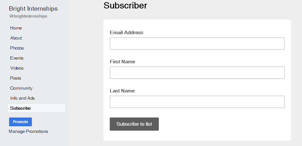
Task: Select Info and Ads
Action: pos(23,98)
